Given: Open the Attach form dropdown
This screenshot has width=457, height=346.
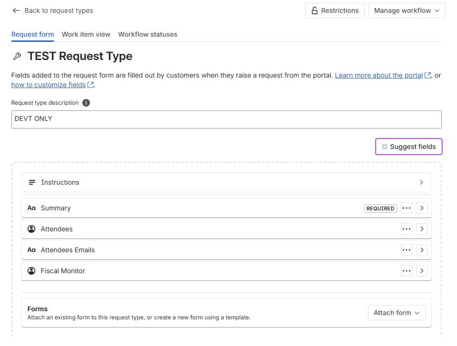Looking at the screenshot, I should 396,313.
